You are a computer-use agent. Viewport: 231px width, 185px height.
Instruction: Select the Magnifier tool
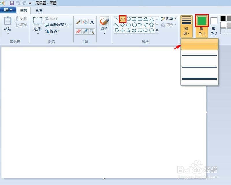coord(92,31)
